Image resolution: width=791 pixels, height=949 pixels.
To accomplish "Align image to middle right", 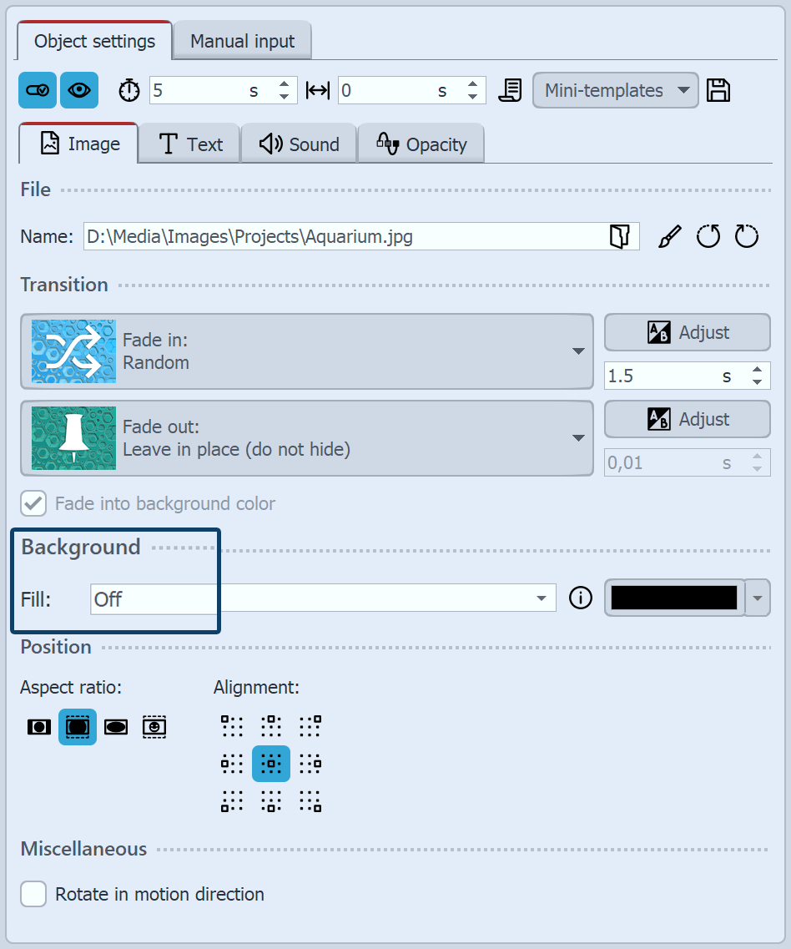I will (x=310, y=764).
